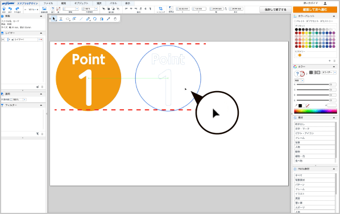The image size is (340, 214).
Task: Collapse the 素材 panel
Action: pos(334,118)
